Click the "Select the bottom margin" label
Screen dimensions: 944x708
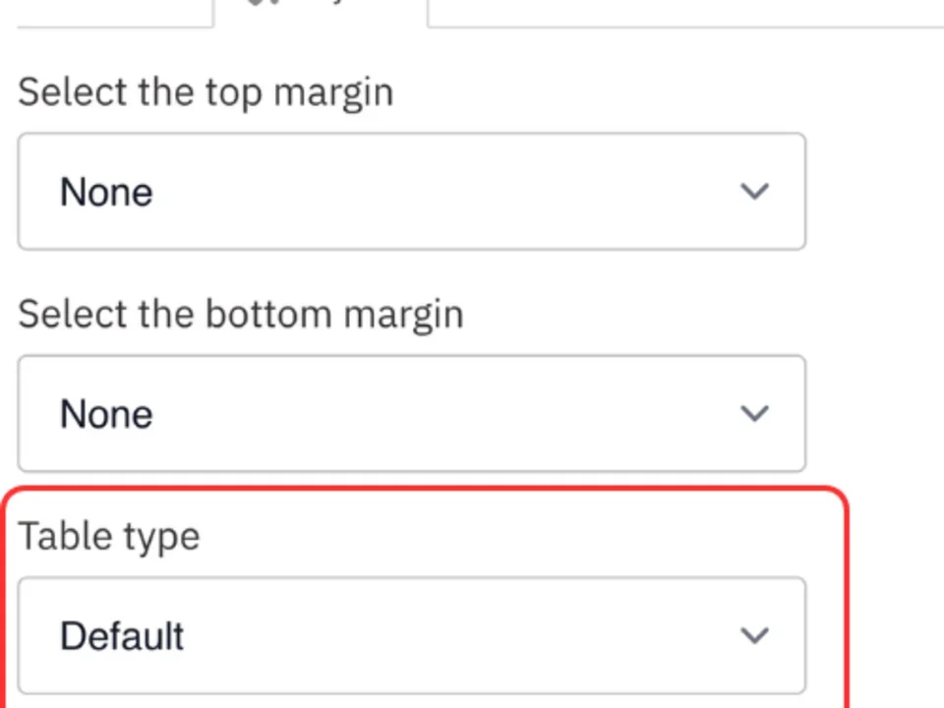coord(240,314)
